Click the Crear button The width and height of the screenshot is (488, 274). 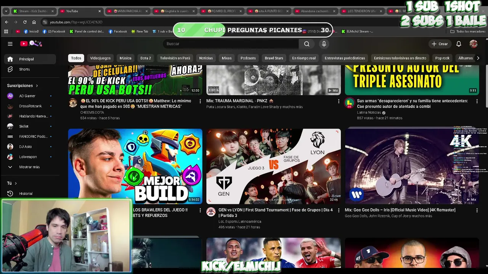440,44
